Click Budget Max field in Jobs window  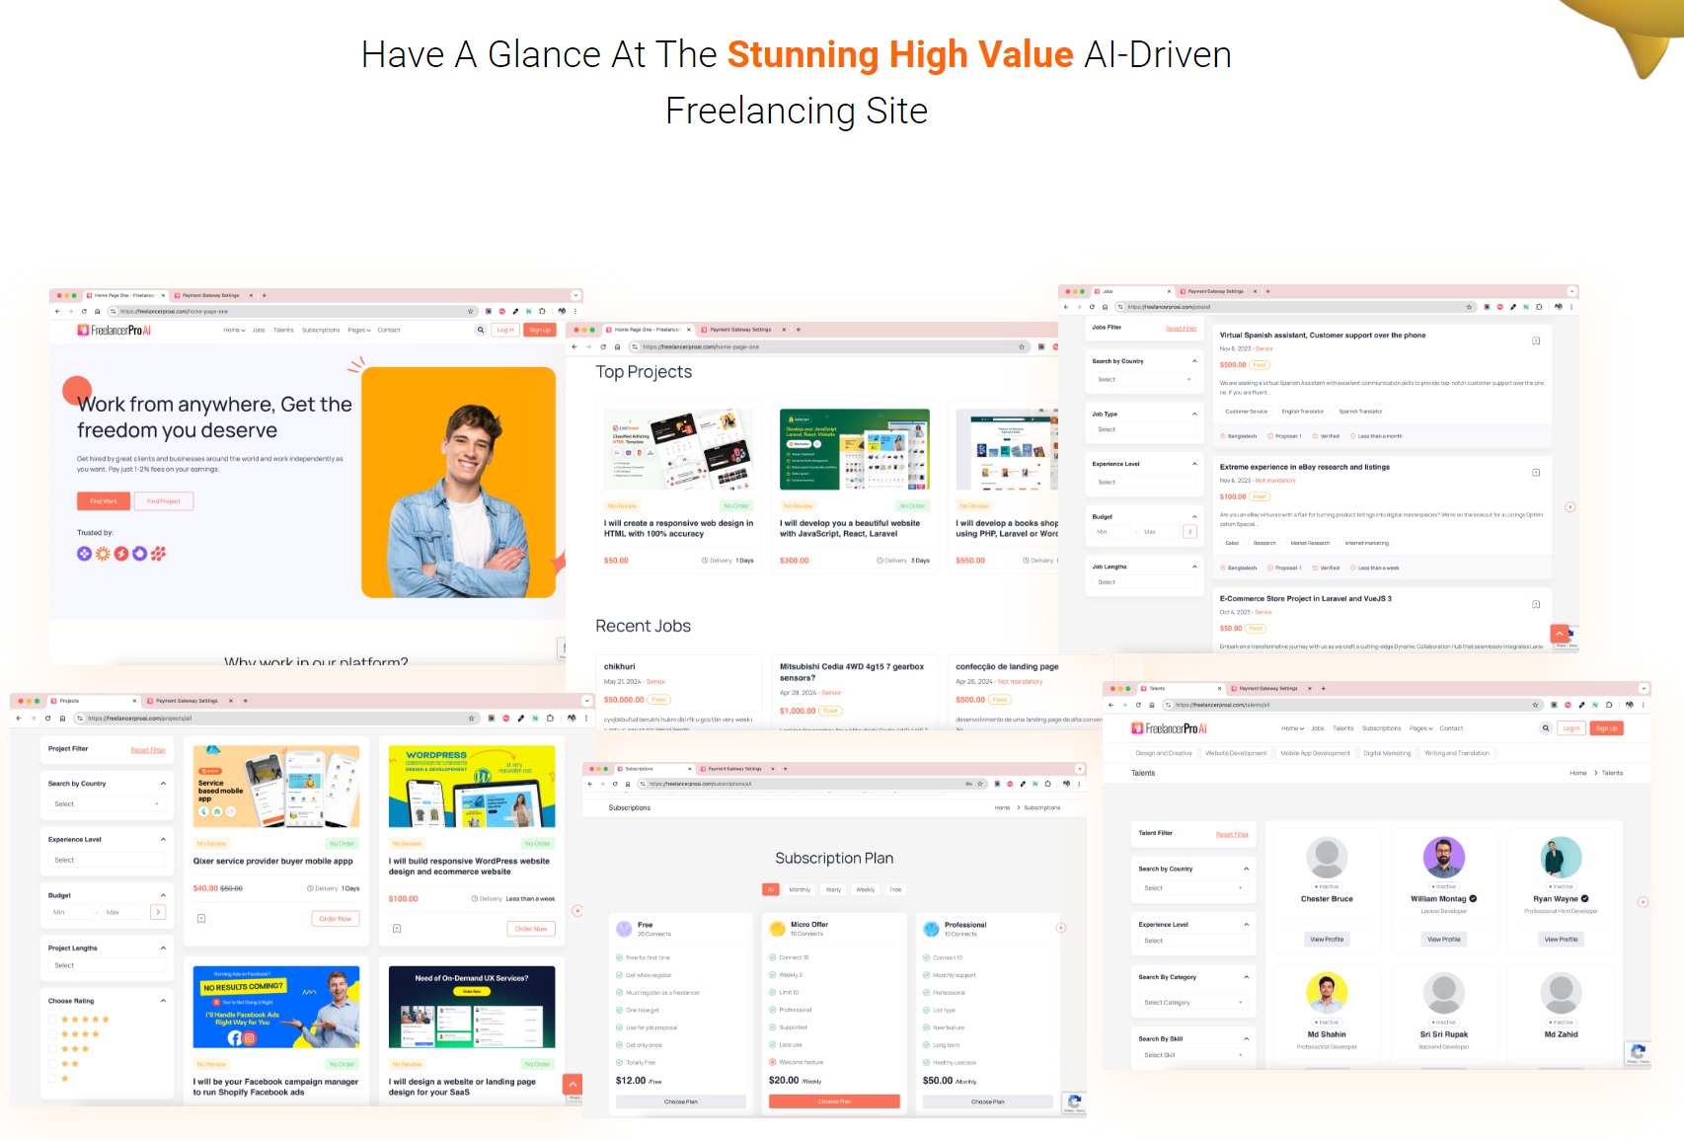pyautogui.click(x=1159, y=532)
